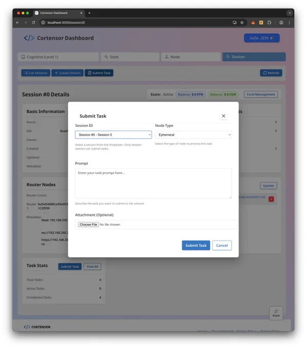The width and height of the screenshot is (307, 348).
Task: Click the blue Submit Task dialog button
Action: click(x=196, y=245)
